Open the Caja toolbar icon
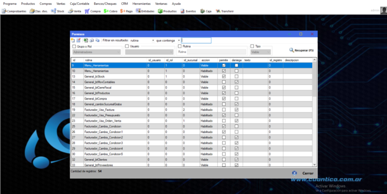 point(206,11)
